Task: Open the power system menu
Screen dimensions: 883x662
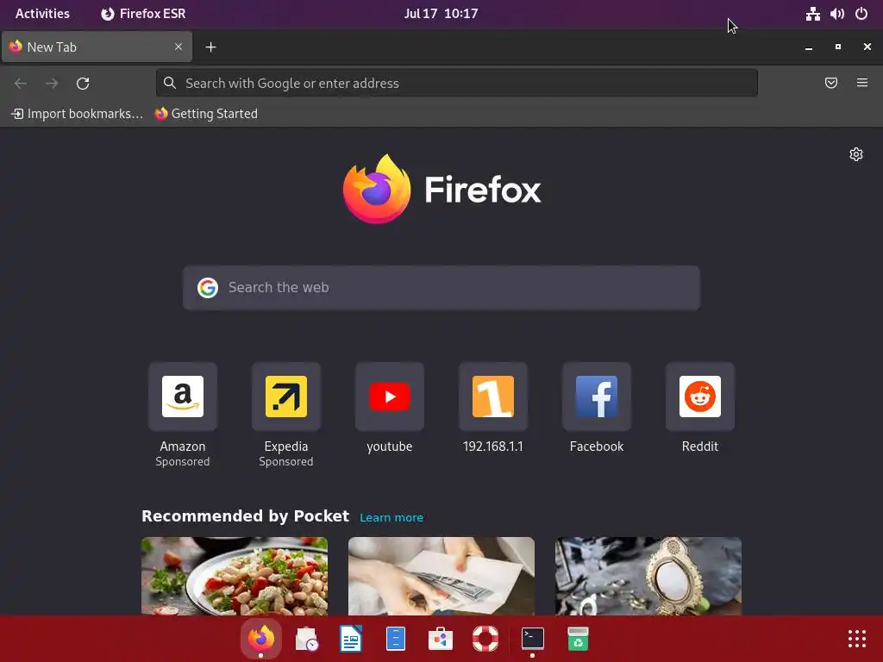Action: [861, 14]
